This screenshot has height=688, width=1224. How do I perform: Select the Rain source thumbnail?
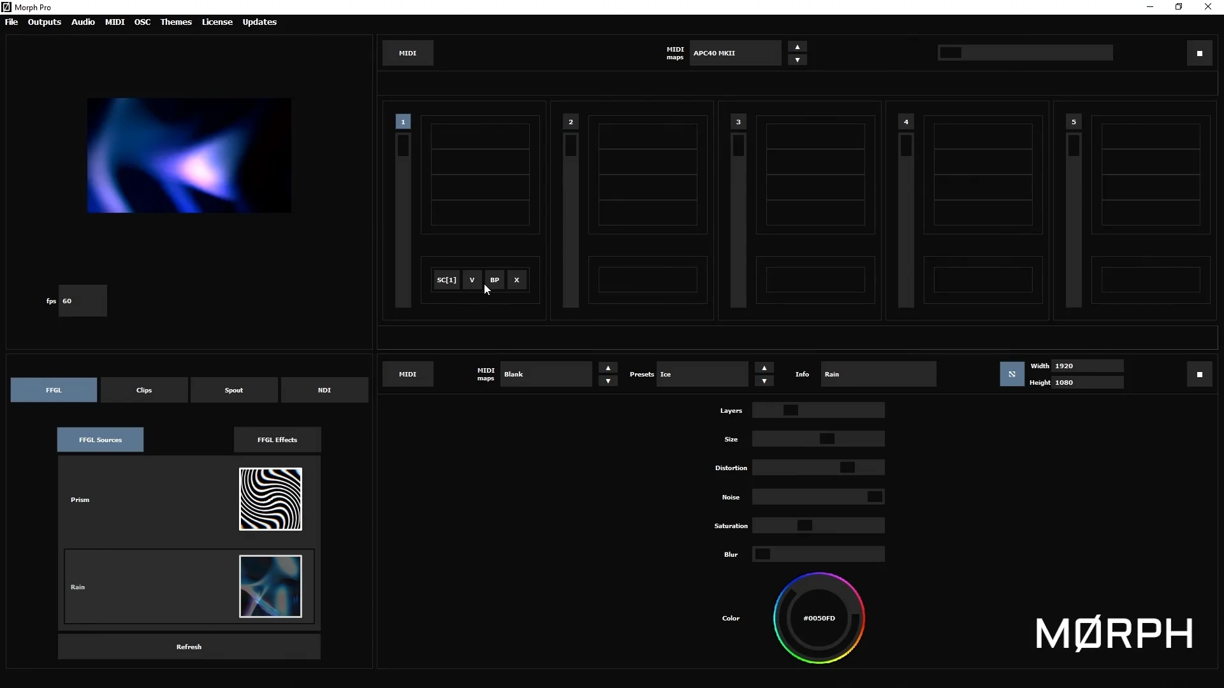(270, 586)
